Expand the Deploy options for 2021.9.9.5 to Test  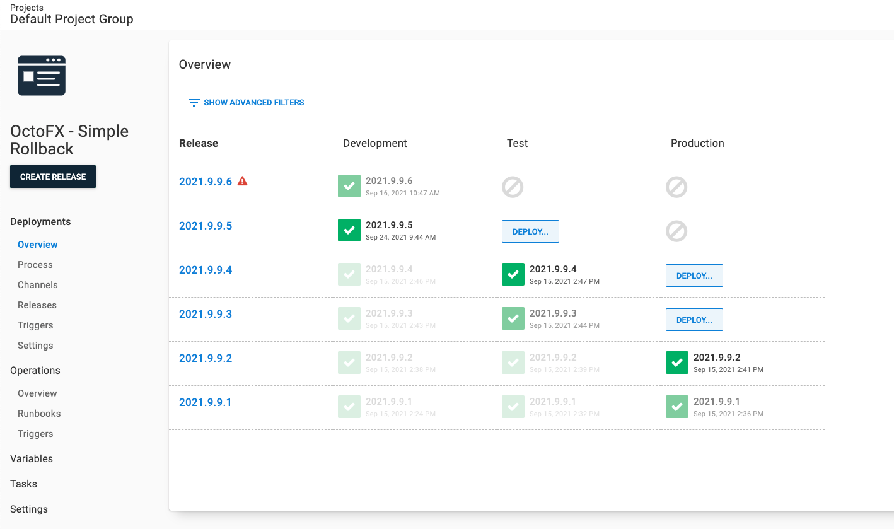coord(530,231)
